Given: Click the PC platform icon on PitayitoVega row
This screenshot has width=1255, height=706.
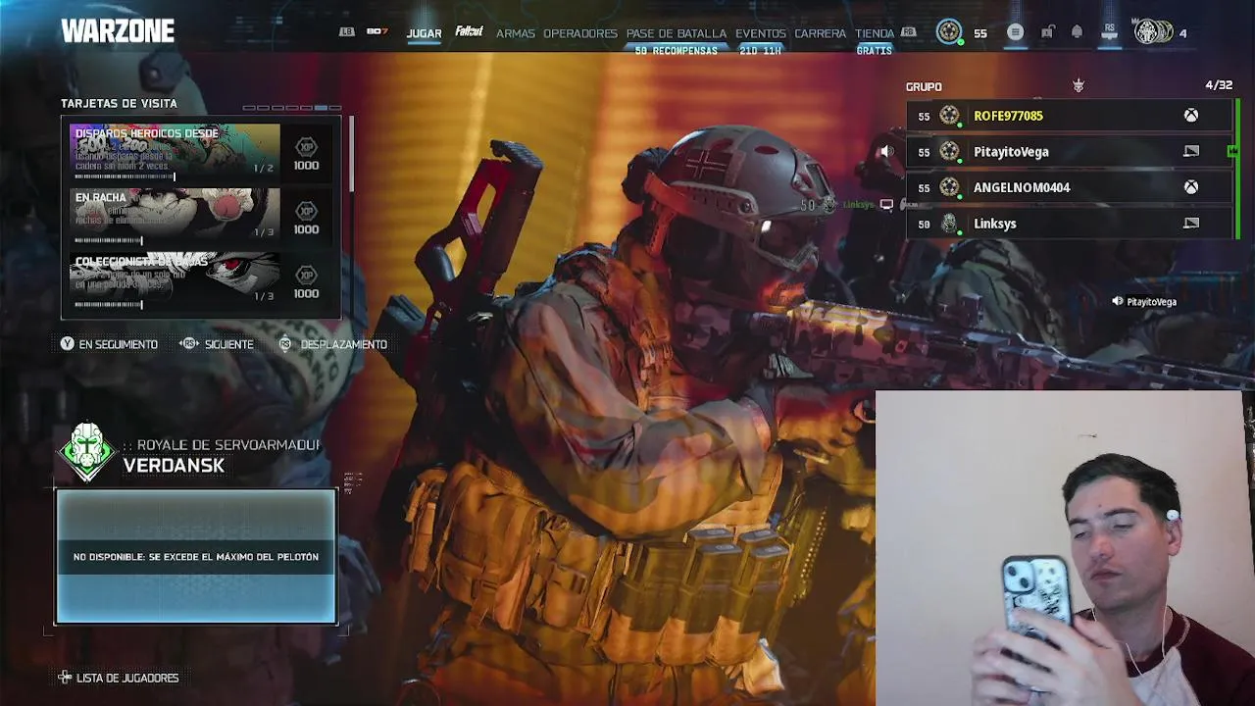Looking at the screenshot, I should click(1190, 152).
